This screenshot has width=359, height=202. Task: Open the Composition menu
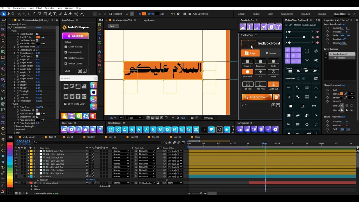tap(19, 8)
